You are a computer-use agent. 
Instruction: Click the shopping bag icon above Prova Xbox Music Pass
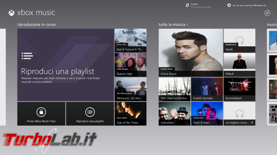tap(41, 112)
